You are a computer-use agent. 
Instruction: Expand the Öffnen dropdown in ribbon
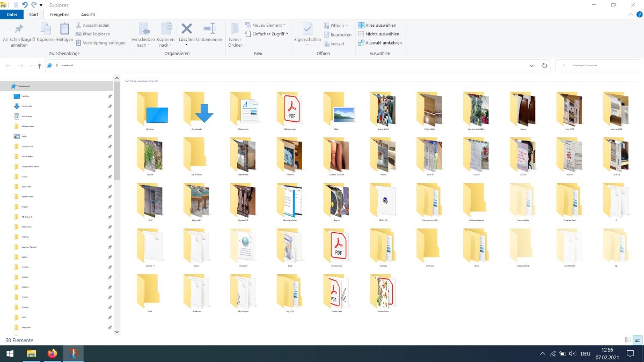pyautogui.click(x=335, y=25)
